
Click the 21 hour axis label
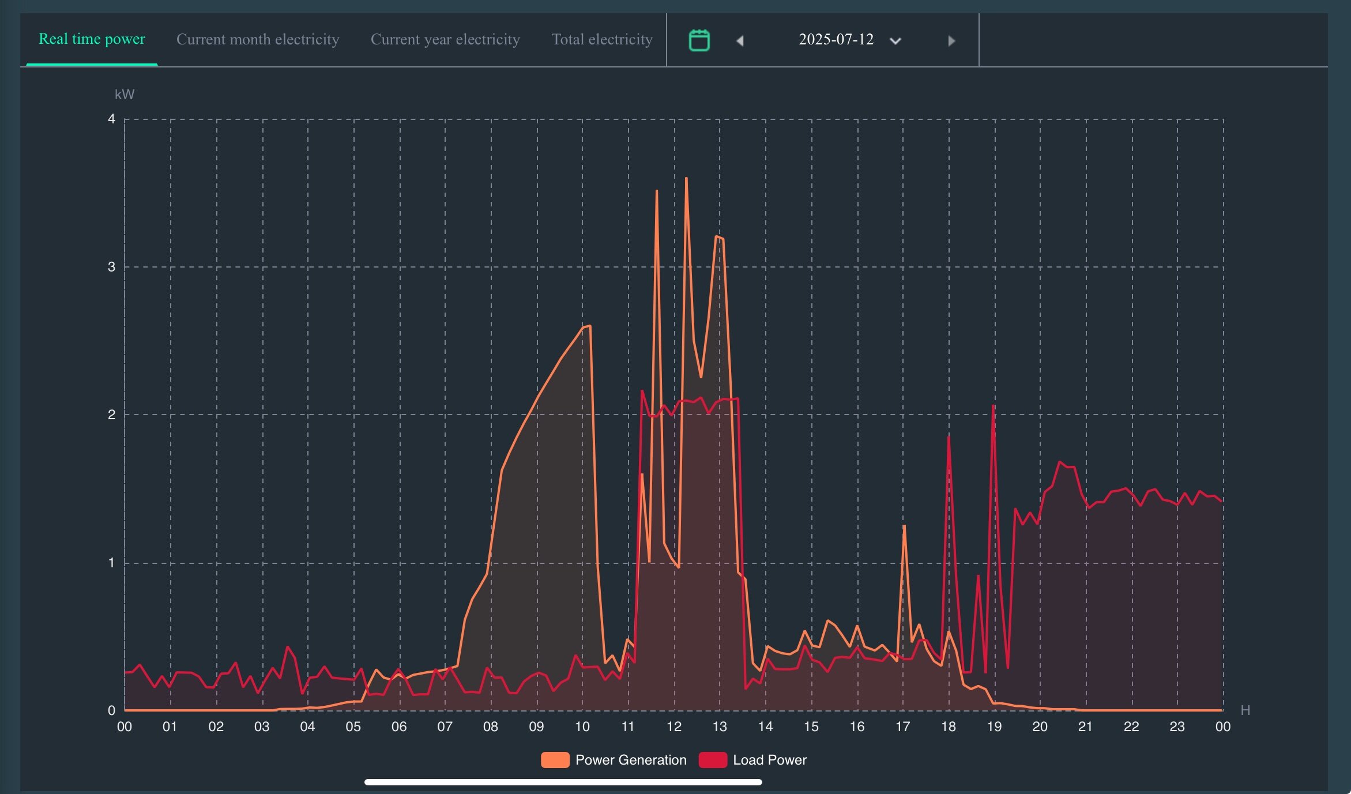pos(1085,727)
